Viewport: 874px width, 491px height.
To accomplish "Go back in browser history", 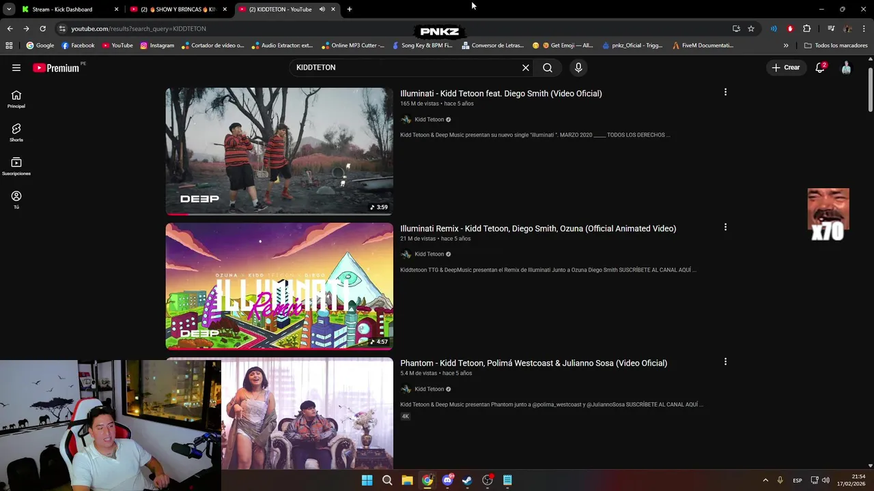I will coord(10,29).
